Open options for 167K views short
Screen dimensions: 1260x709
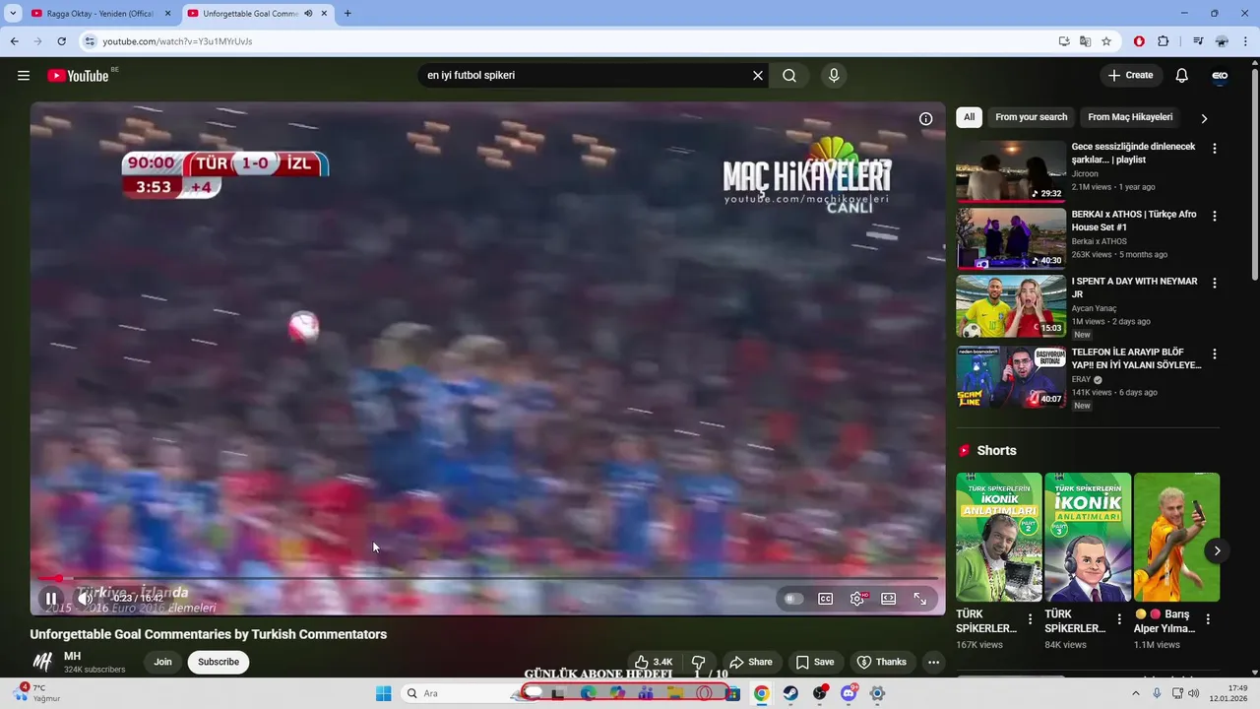coord(1030,619)
